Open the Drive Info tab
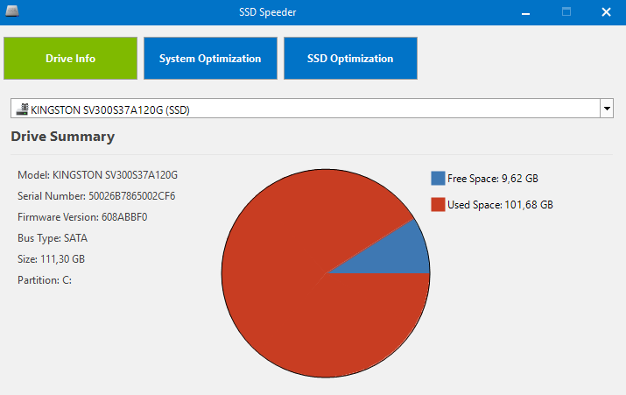This screenshot has height=395, width=626. coord(70,59)
